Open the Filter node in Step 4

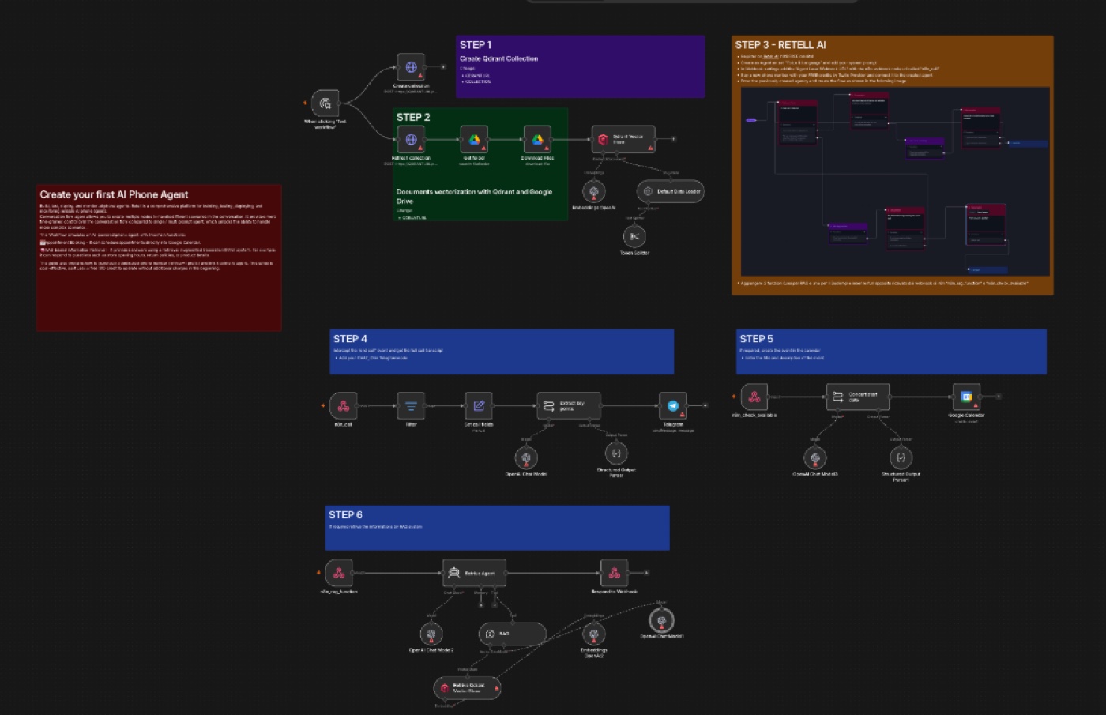[411, 406]
